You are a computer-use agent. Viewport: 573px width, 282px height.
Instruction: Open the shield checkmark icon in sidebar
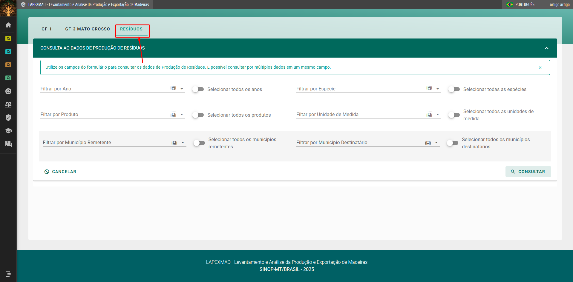tap(8, 118)
